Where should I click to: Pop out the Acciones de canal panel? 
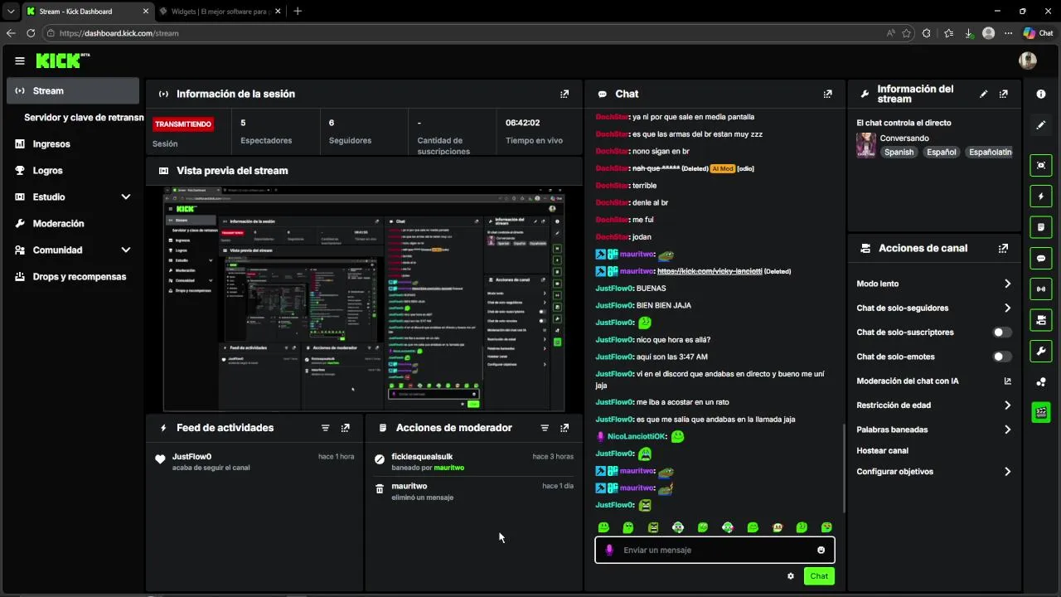pyautogui.click(x=1004, y=248)
